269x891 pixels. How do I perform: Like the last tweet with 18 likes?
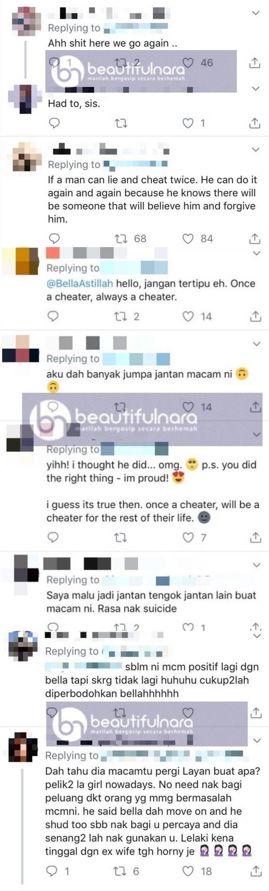(x=188, y=871)
